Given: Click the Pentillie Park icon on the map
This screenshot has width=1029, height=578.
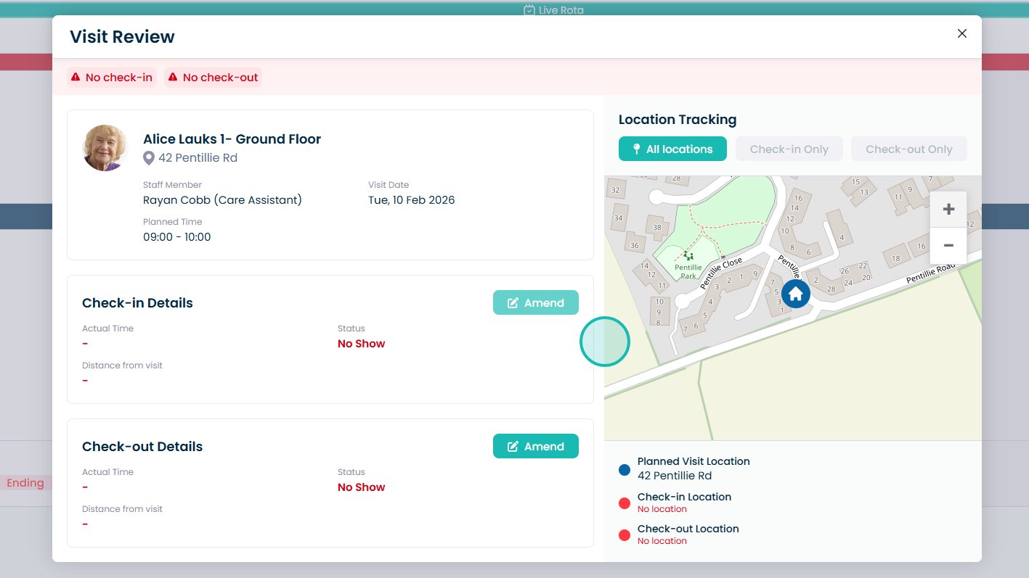Looking at the screenshot, I should (x=688, y=255).
